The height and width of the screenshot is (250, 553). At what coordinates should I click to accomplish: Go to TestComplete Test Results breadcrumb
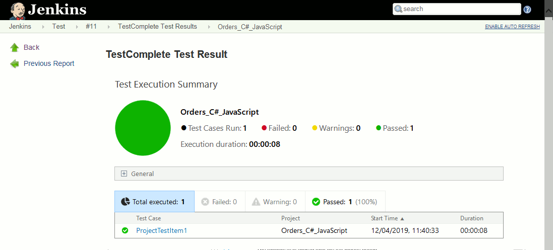(x=157, y=27)
